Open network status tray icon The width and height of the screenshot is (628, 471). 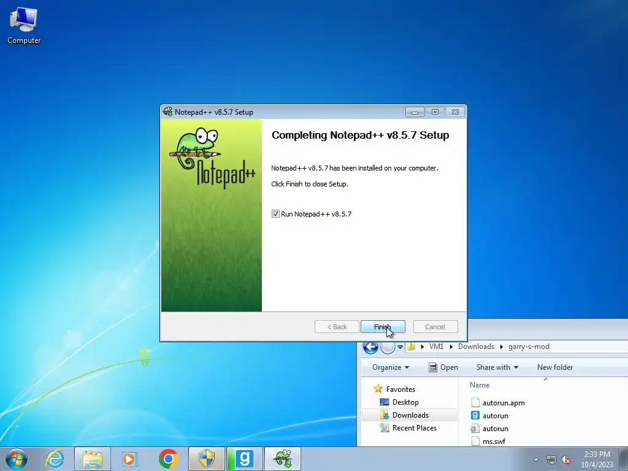pos(551,459)
